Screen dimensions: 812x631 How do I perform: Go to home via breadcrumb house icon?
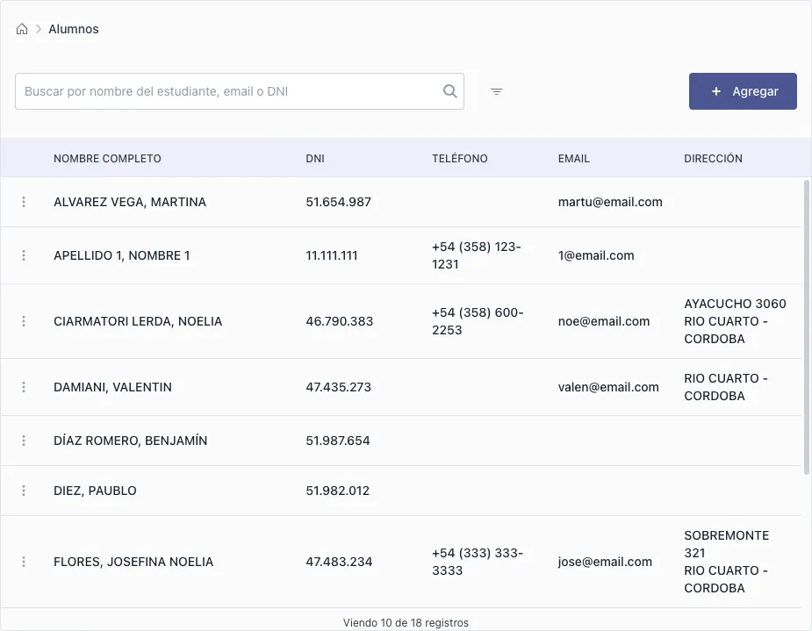(x=22, y=29)
